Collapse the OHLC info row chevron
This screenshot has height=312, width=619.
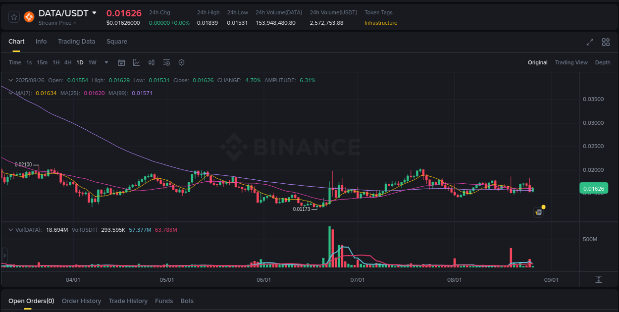11,80
